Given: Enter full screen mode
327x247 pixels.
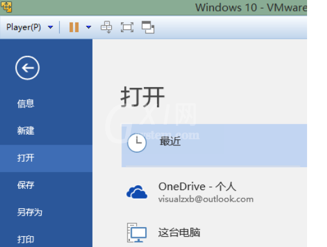Looking at the screenshot, I should (127, 27).
